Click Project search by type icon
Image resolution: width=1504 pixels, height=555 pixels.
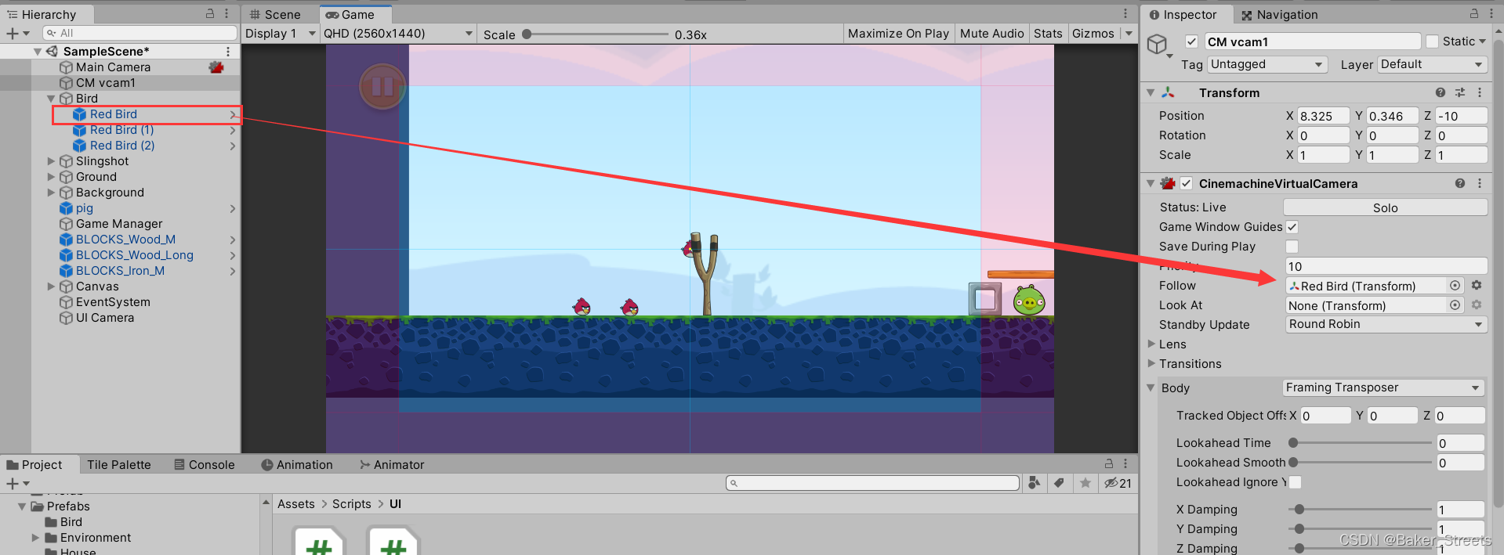[1035, 483]
